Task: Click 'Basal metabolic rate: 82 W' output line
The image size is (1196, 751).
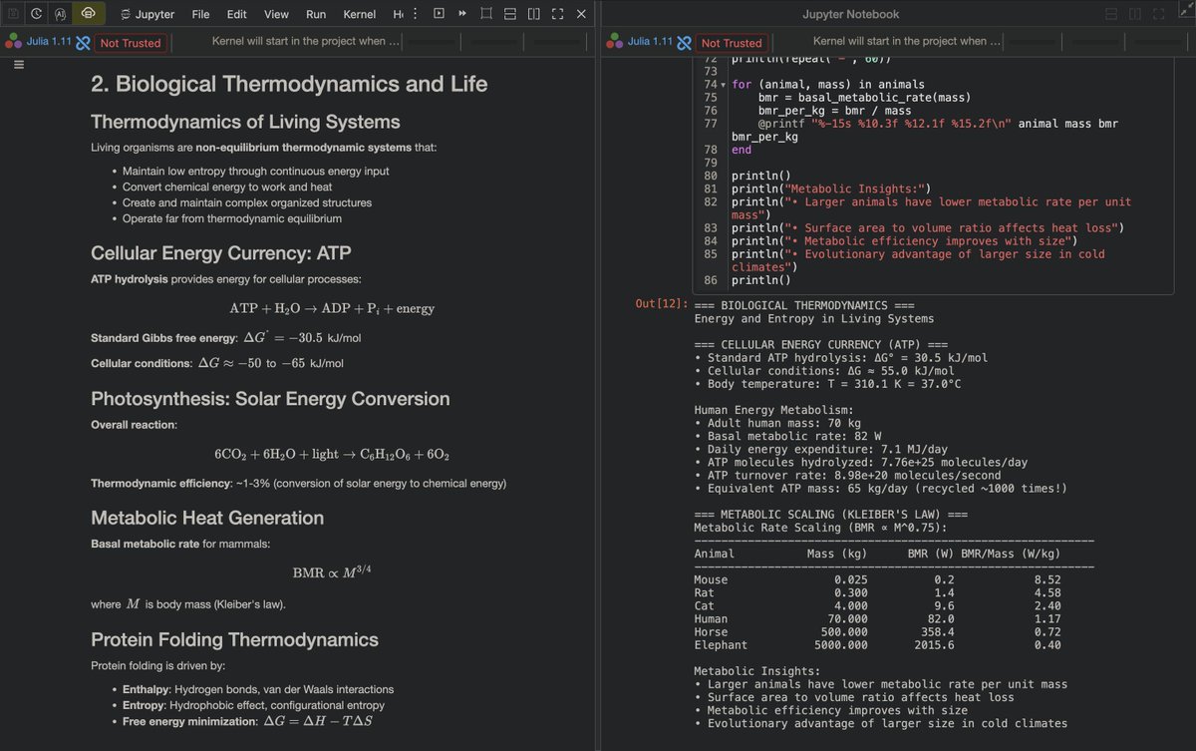Action: (x=787, y=436)
